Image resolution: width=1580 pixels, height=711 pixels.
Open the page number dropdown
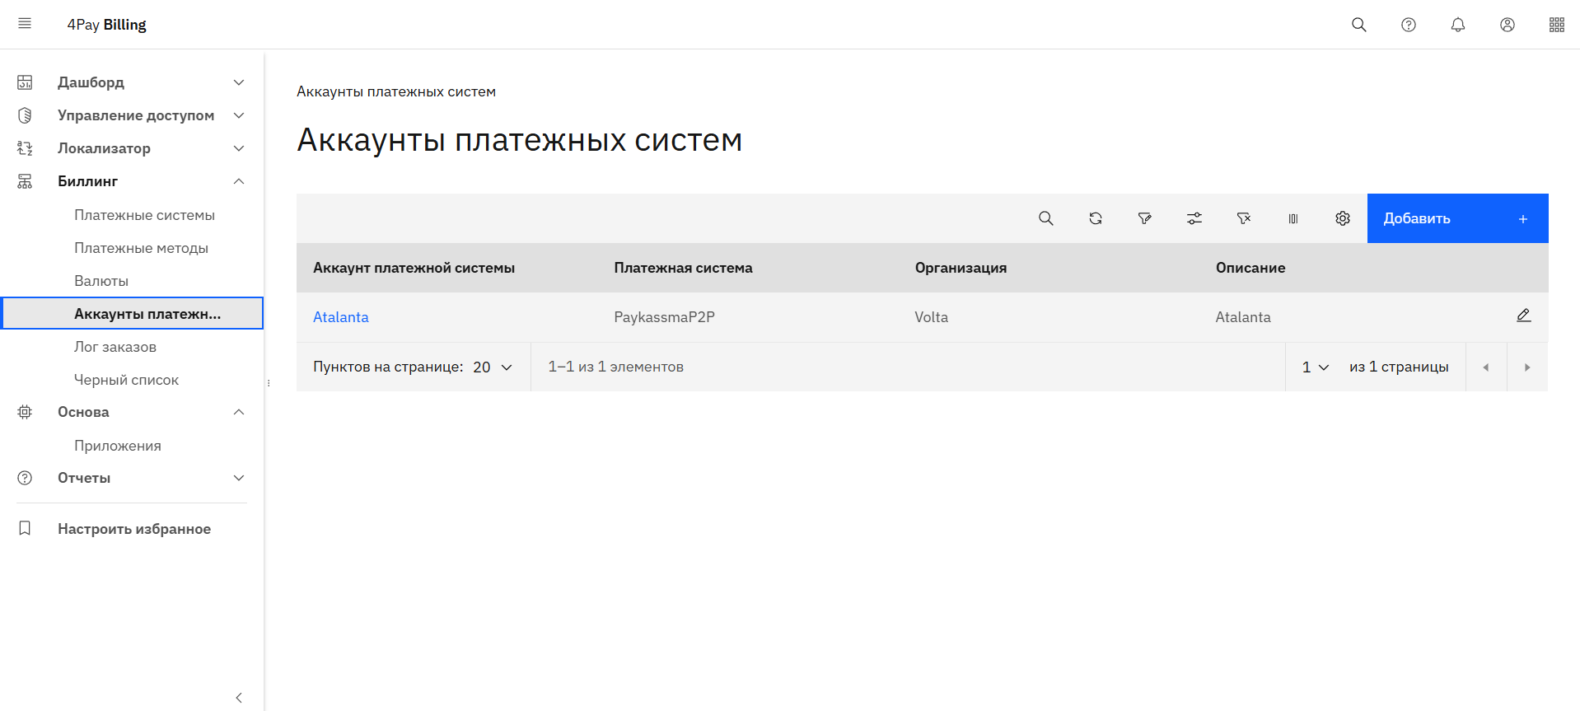point(1316,367)
